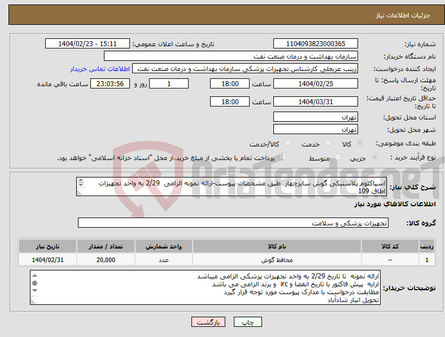Click buyer notes scrollbar up arrow
The image size is (445, 337).
coord(34,275)
